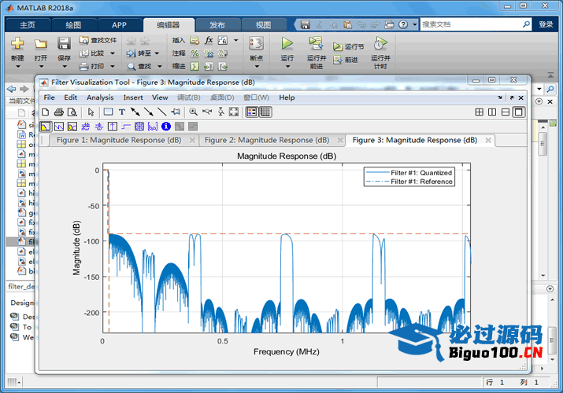Restore default view of the plot
Image resolution: width=563 pixels, height=393 pixels.
(x=234, y=112)
